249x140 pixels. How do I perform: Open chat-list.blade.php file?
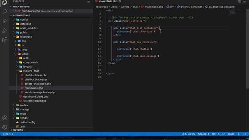(x=36, y=75)
